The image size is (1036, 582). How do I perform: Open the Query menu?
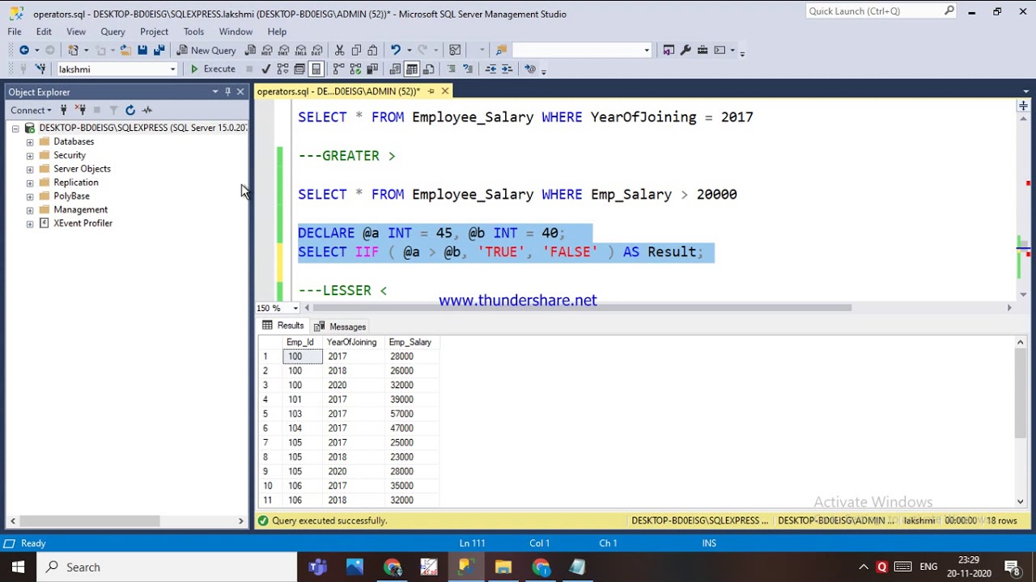113,32
